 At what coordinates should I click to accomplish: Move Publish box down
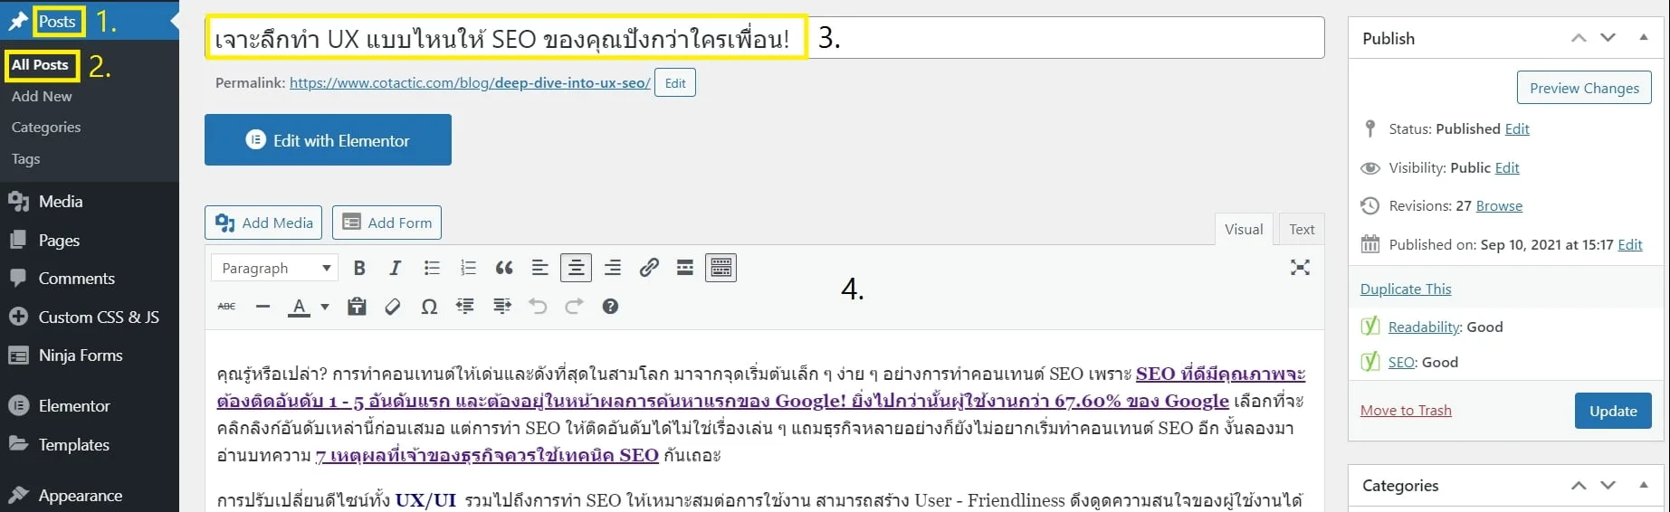tap(1608, 37)
